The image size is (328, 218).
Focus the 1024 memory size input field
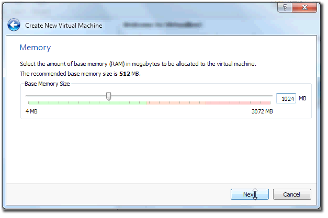pyautogui.click(x=286, y=98)
